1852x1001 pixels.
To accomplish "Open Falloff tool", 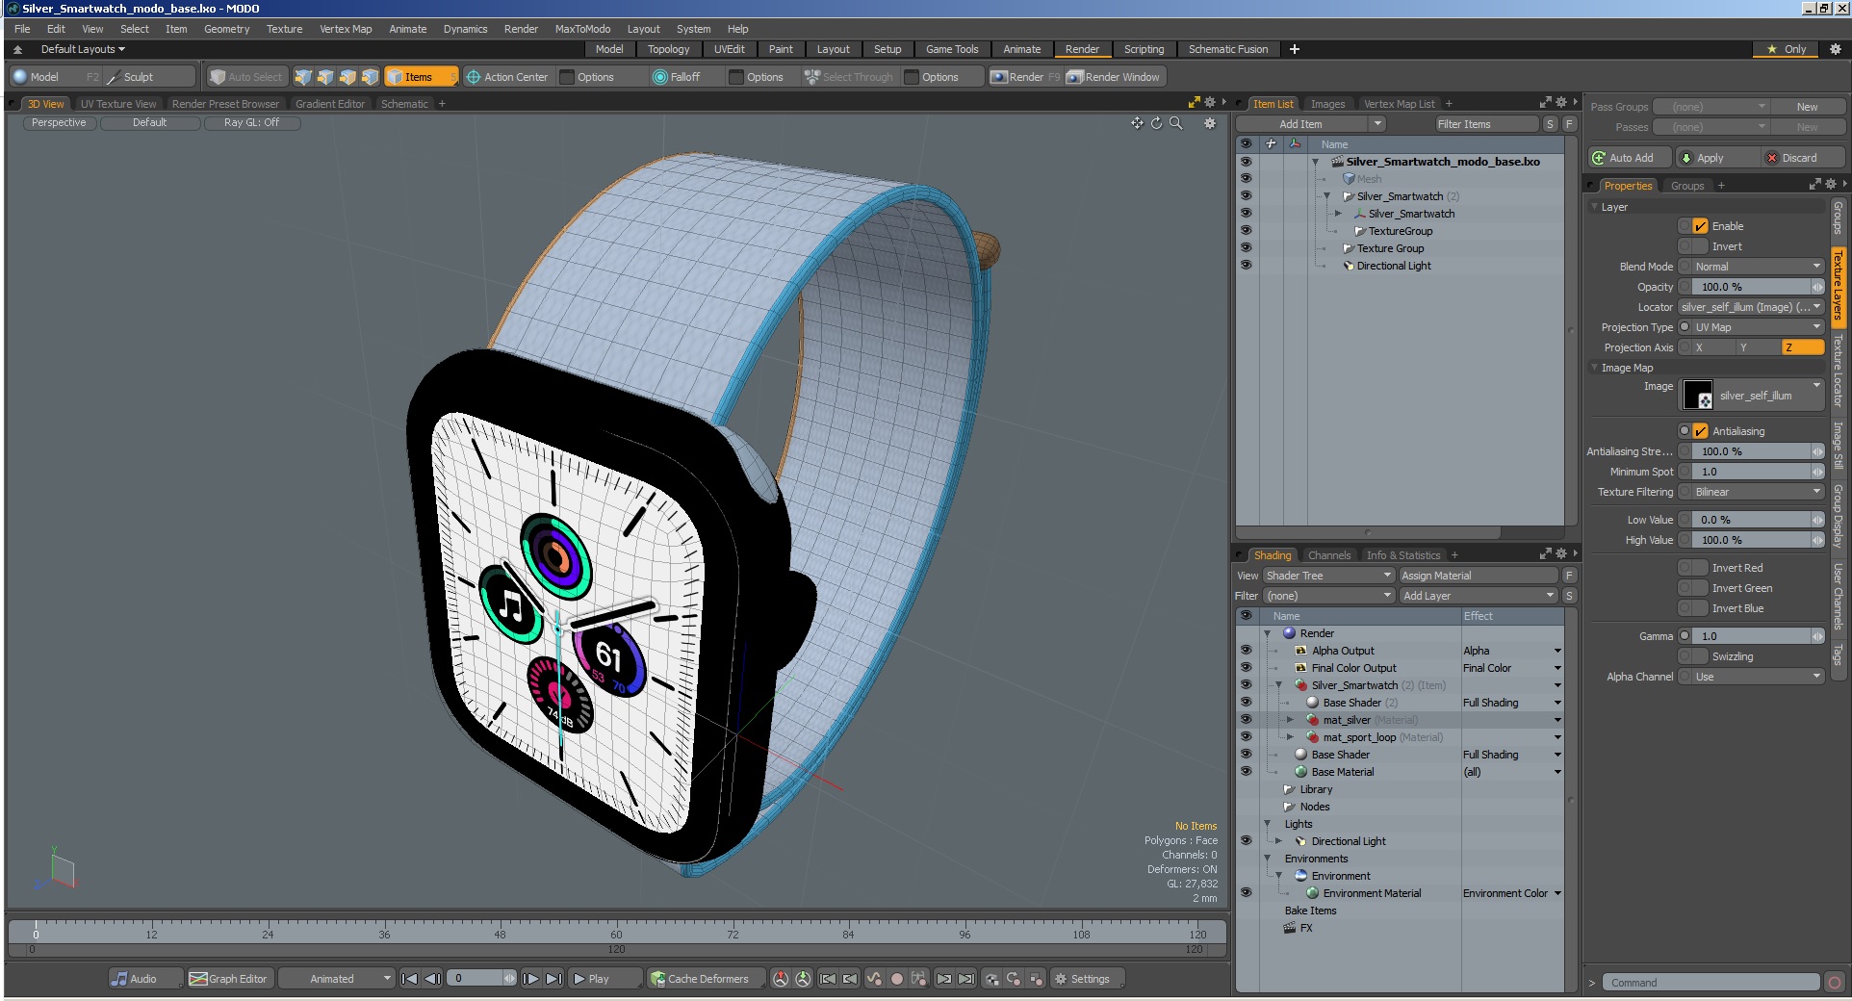I will (677, 77).
